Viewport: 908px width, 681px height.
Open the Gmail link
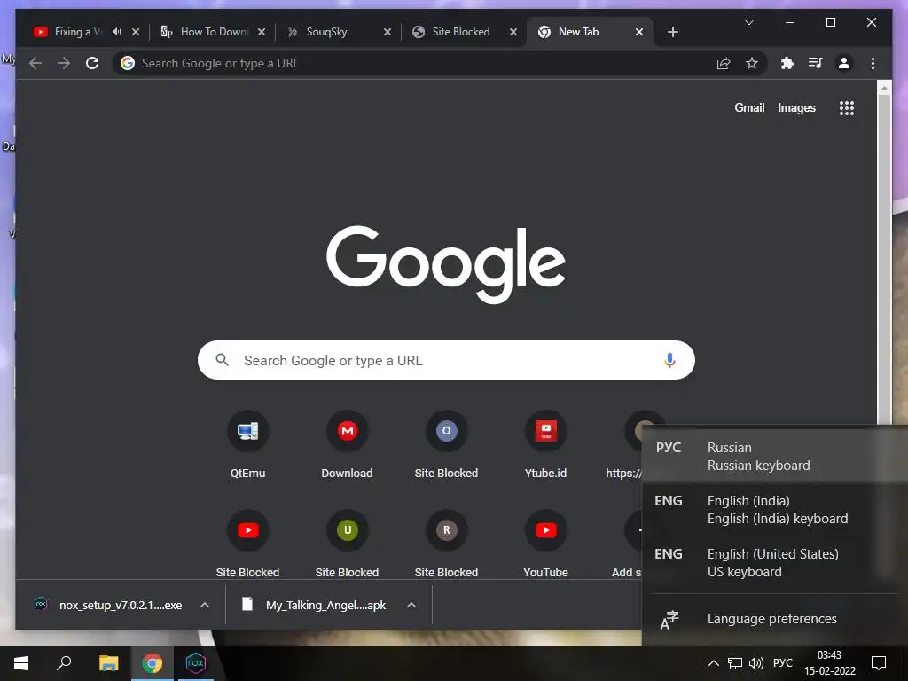749,107
